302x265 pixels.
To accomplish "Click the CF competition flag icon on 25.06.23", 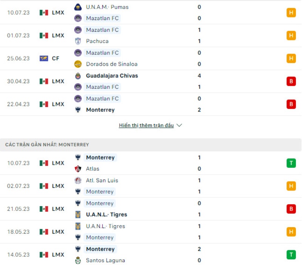I will click(x=44, y=59).
